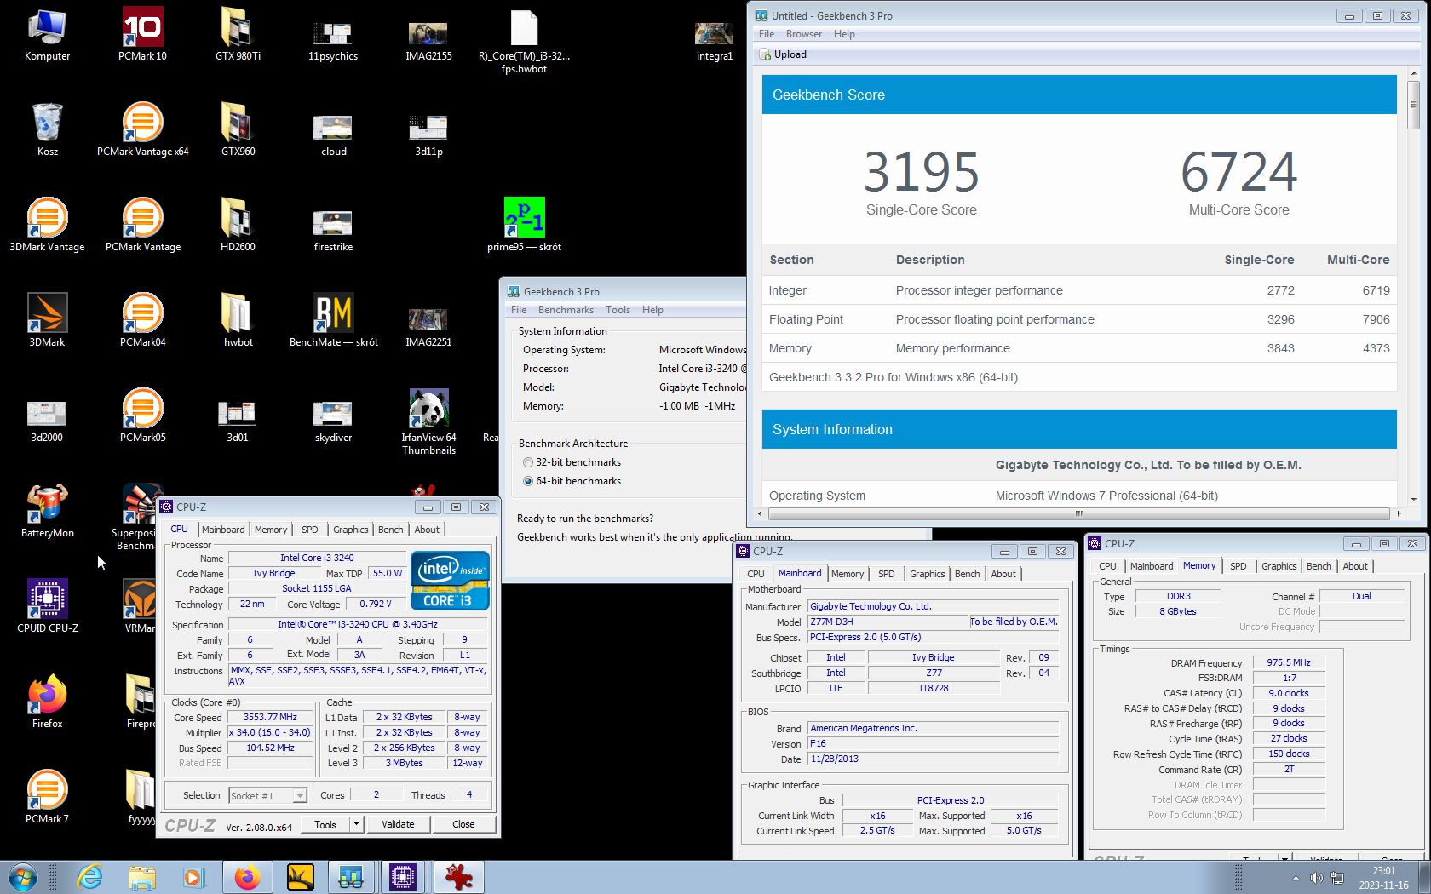
Task: Click the Windows Start orb
Action: (23, 876)
